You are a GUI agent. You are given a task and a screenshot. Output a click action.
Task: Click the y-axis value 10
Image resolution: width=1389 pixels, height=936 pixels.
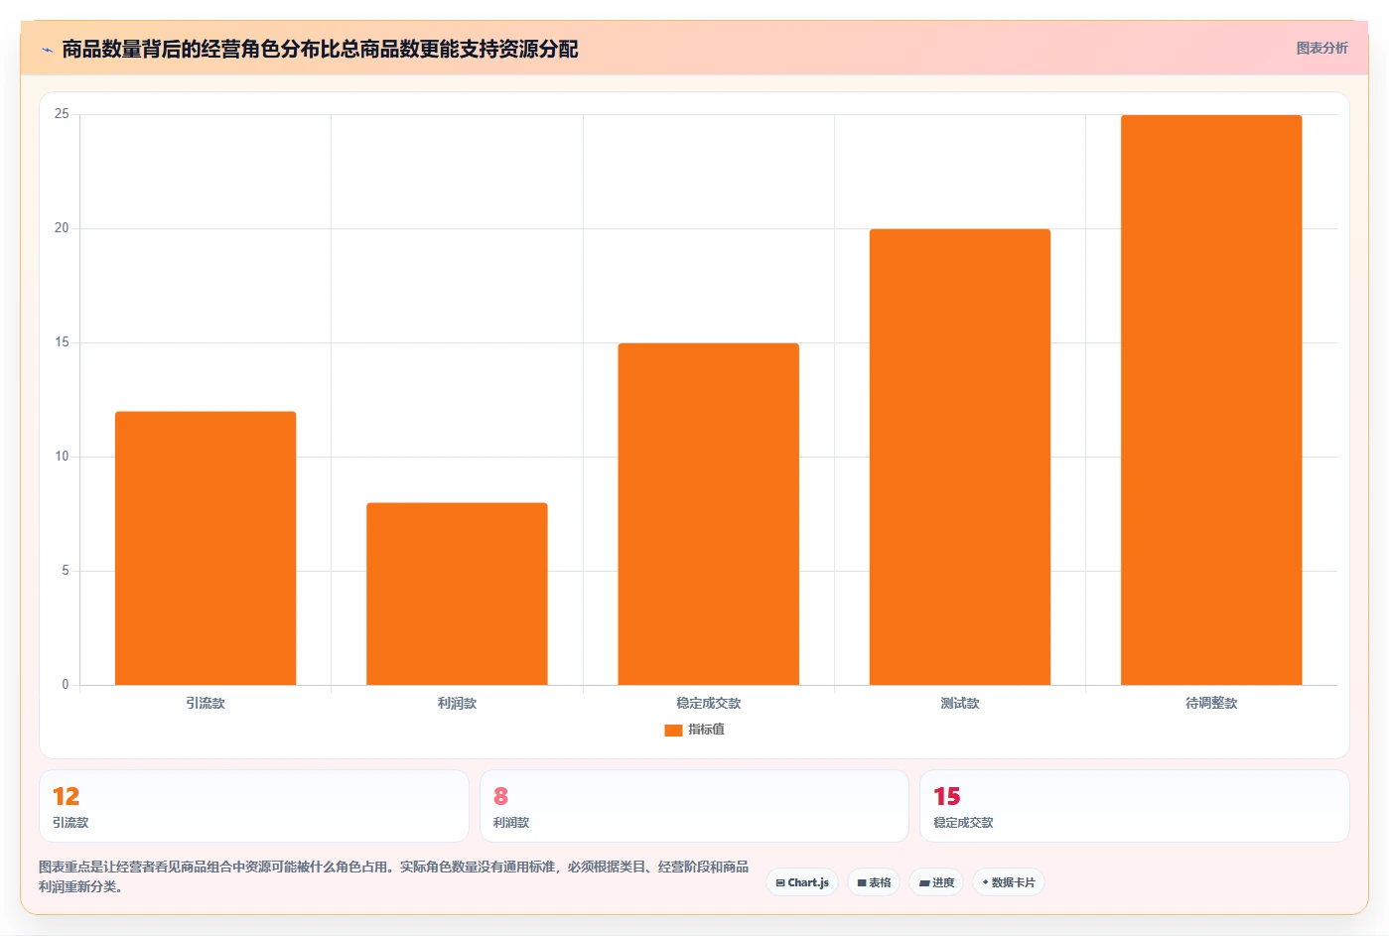click(62, 457)
